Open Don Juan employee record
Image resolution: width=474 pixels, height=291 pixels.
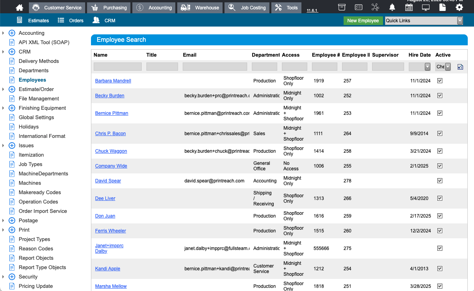pos(105,216)
